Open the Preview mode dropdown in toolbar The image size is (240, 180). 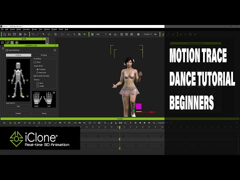click(148, 34)
